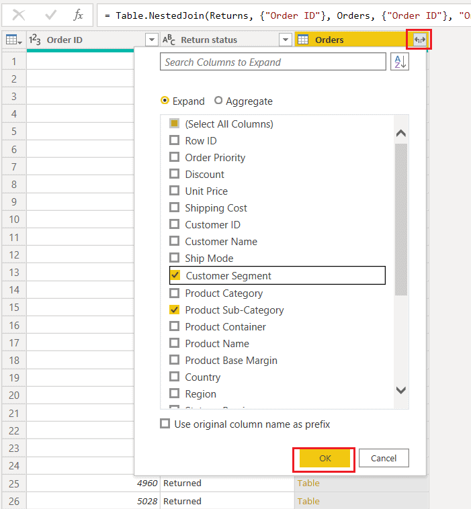Check the Discount checkbox

pyautogui.click(x=175, y=174)
